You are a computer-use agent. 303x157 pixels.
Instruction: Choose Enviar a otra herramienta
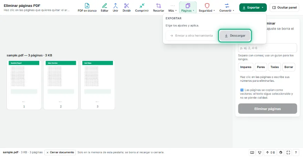coord(191,35)
